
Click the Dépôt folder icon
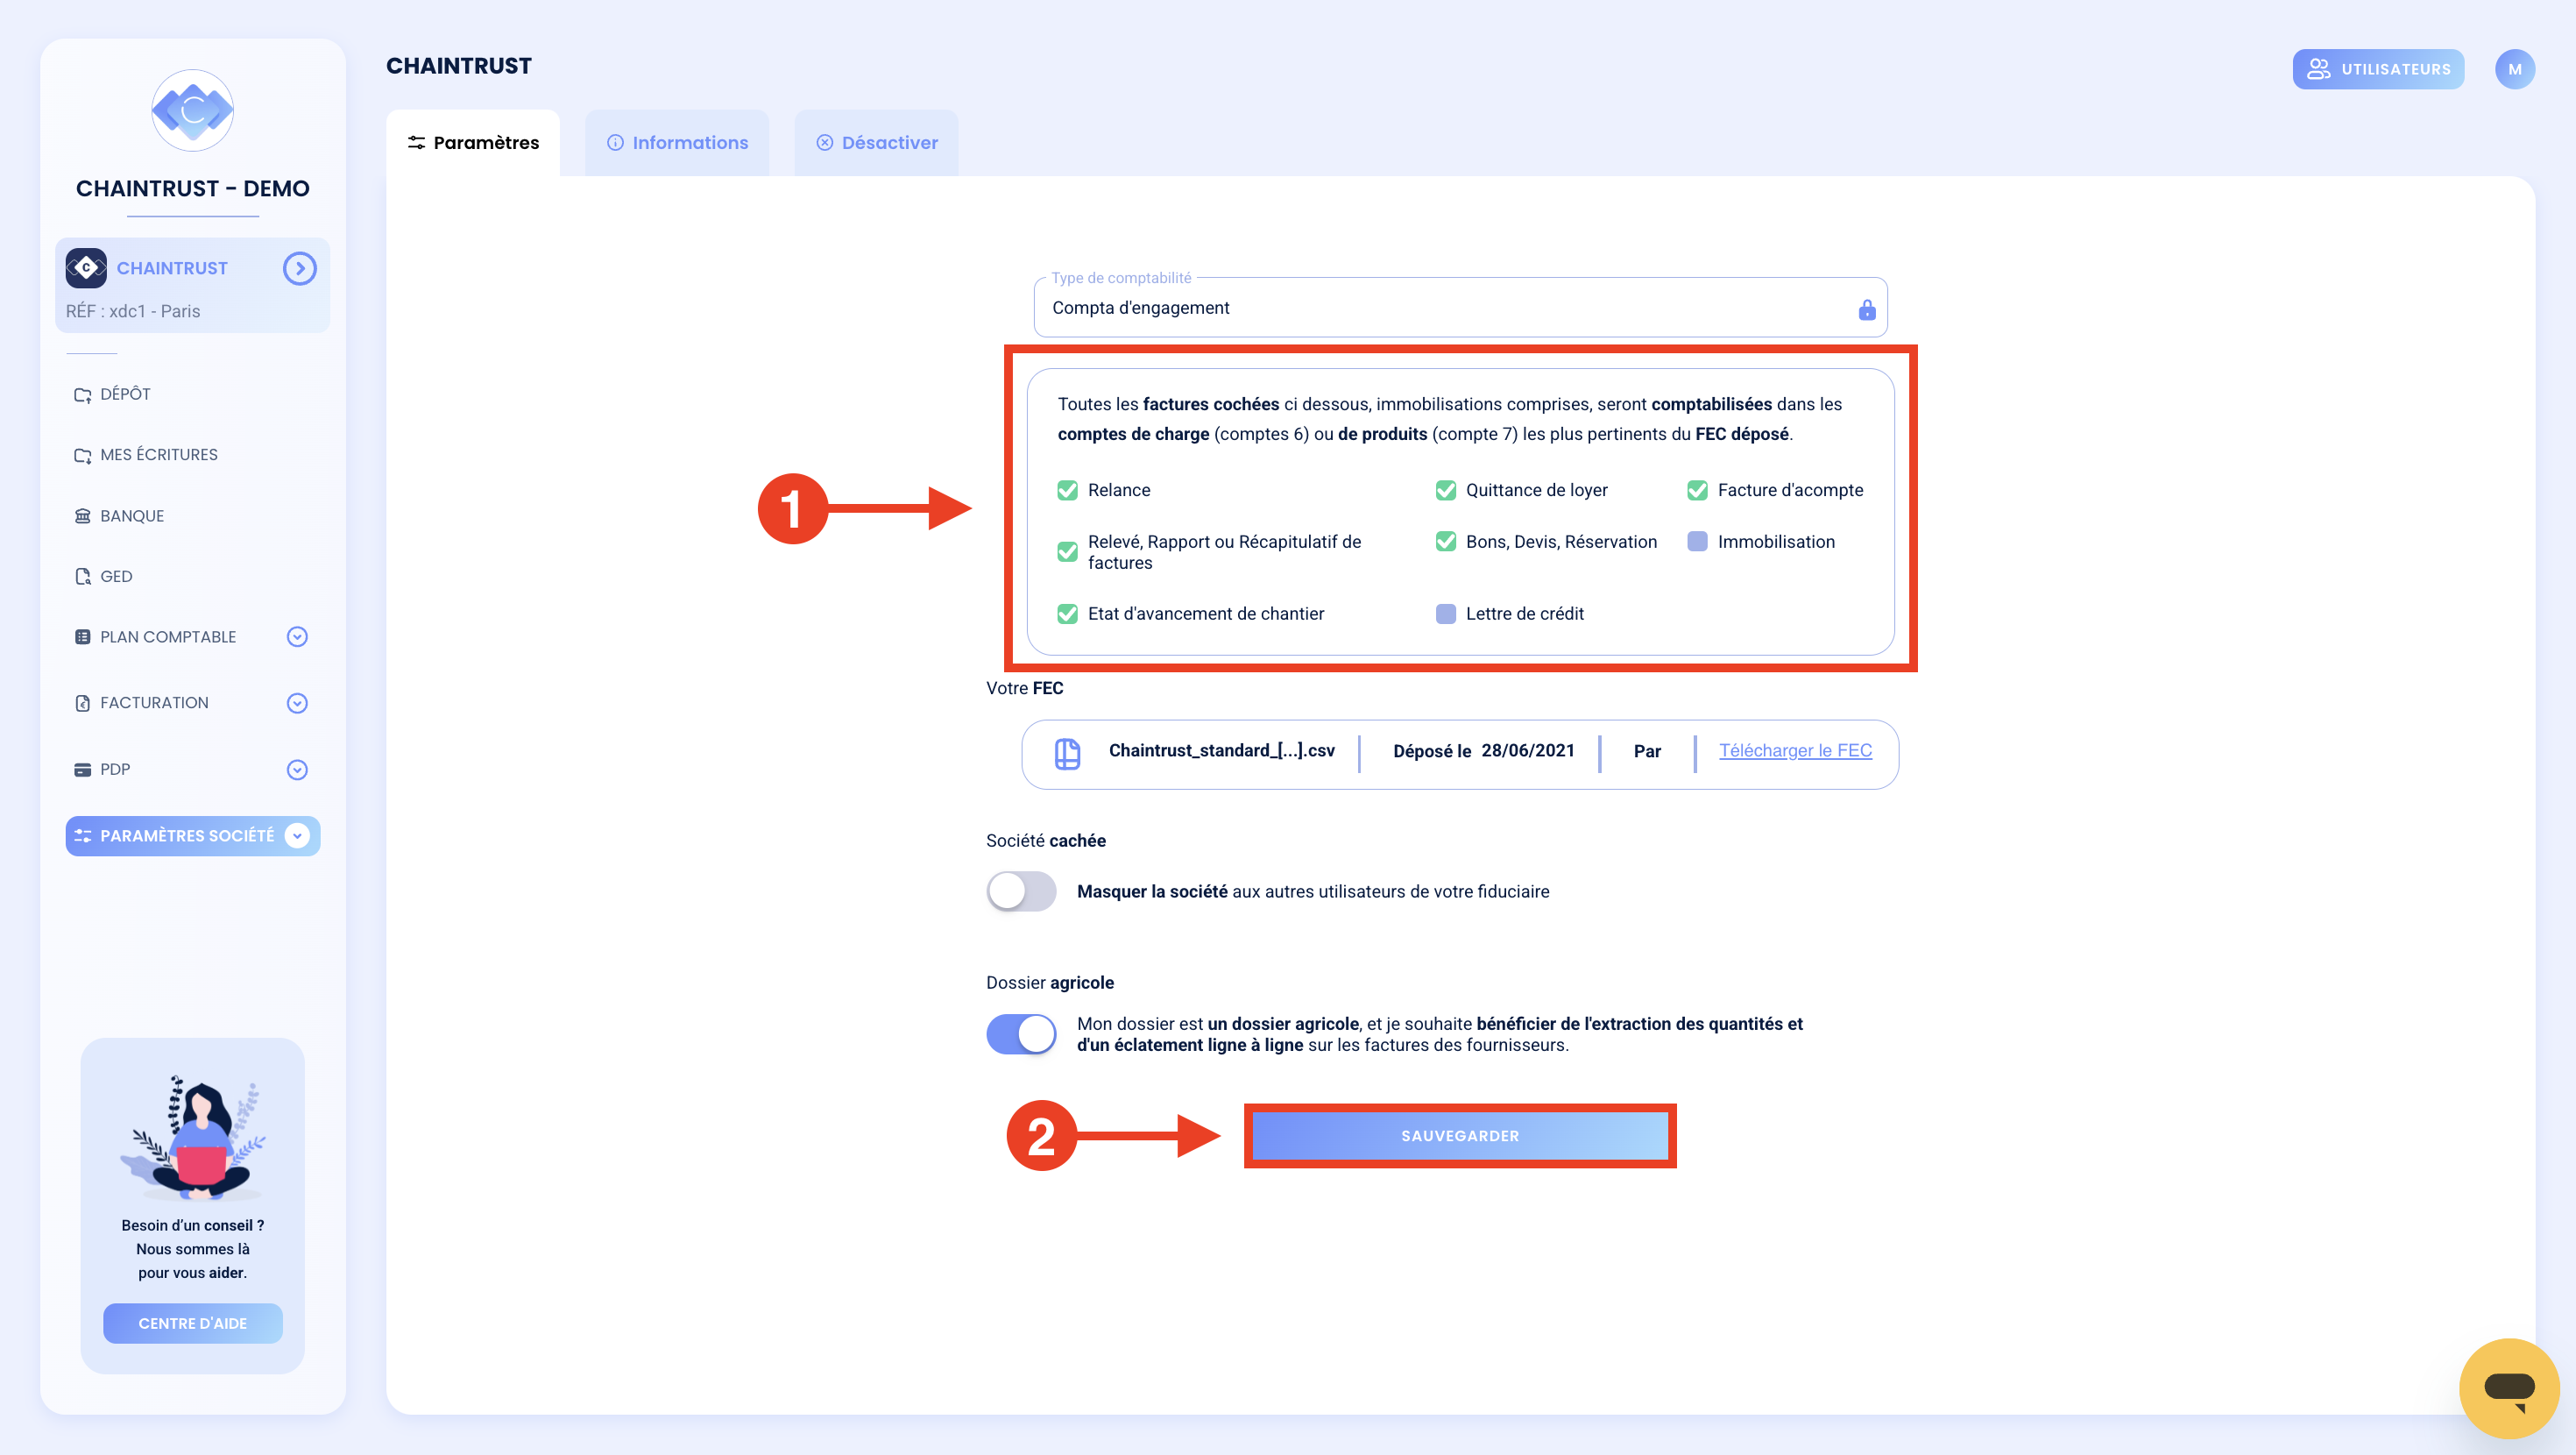(x=83, y=394)
